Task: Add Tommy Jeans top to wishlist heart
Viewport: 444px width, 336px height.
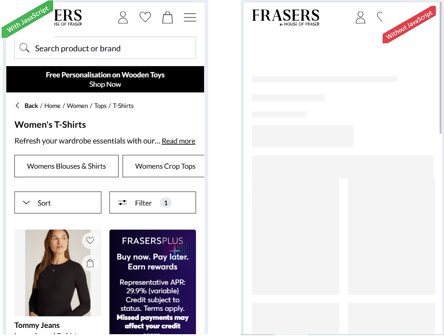Action: coord(90,241)
